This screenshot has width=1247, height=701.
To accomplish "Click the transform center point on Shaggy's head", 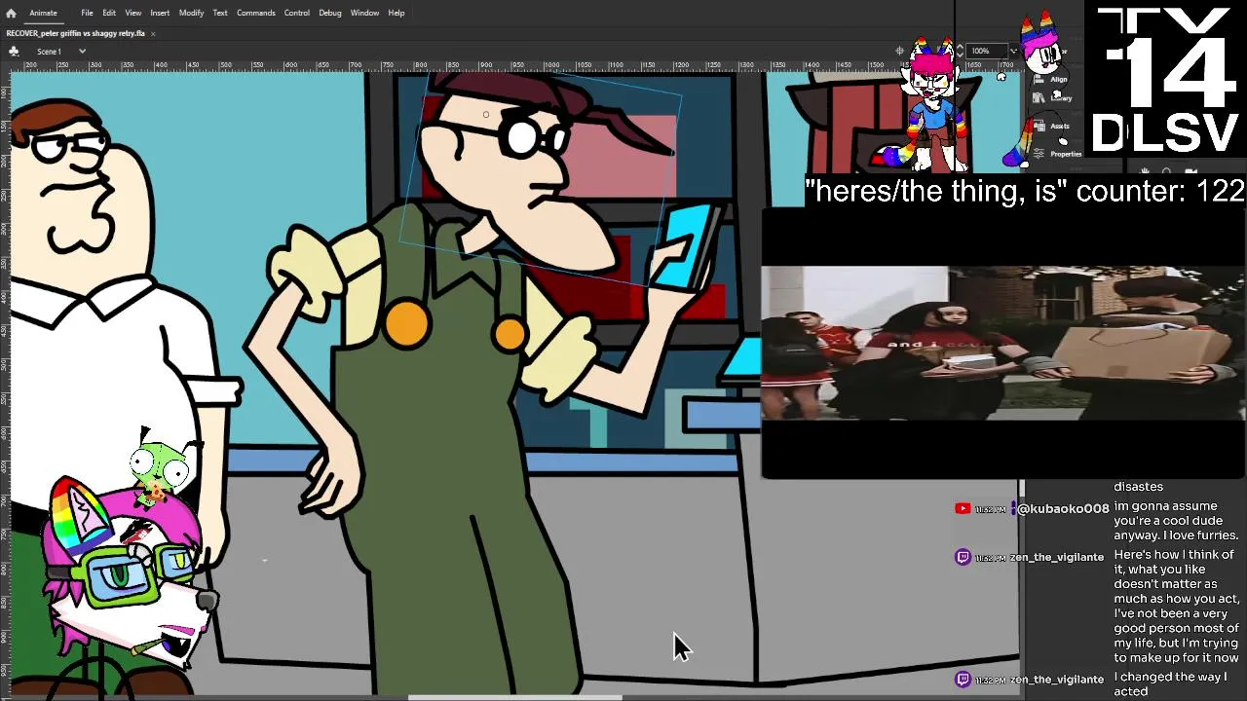I will point(486,115).
